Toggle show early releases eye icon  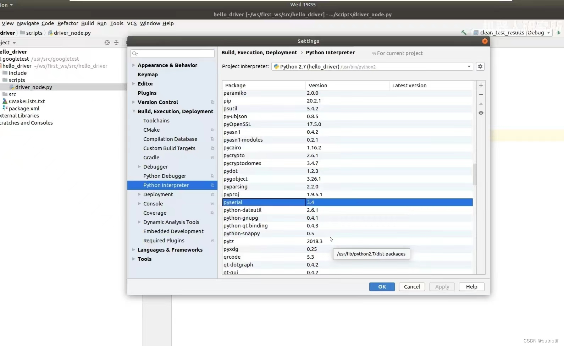481,113
